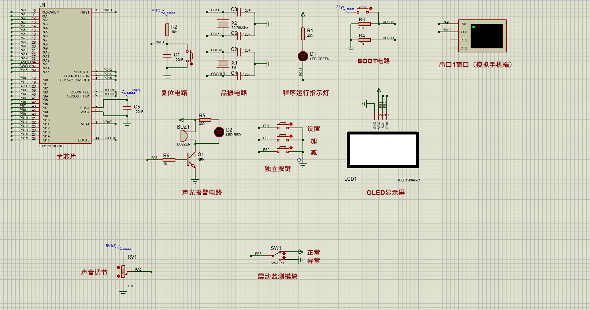
Task: Select resistor R6 1k
Action: 169,160
